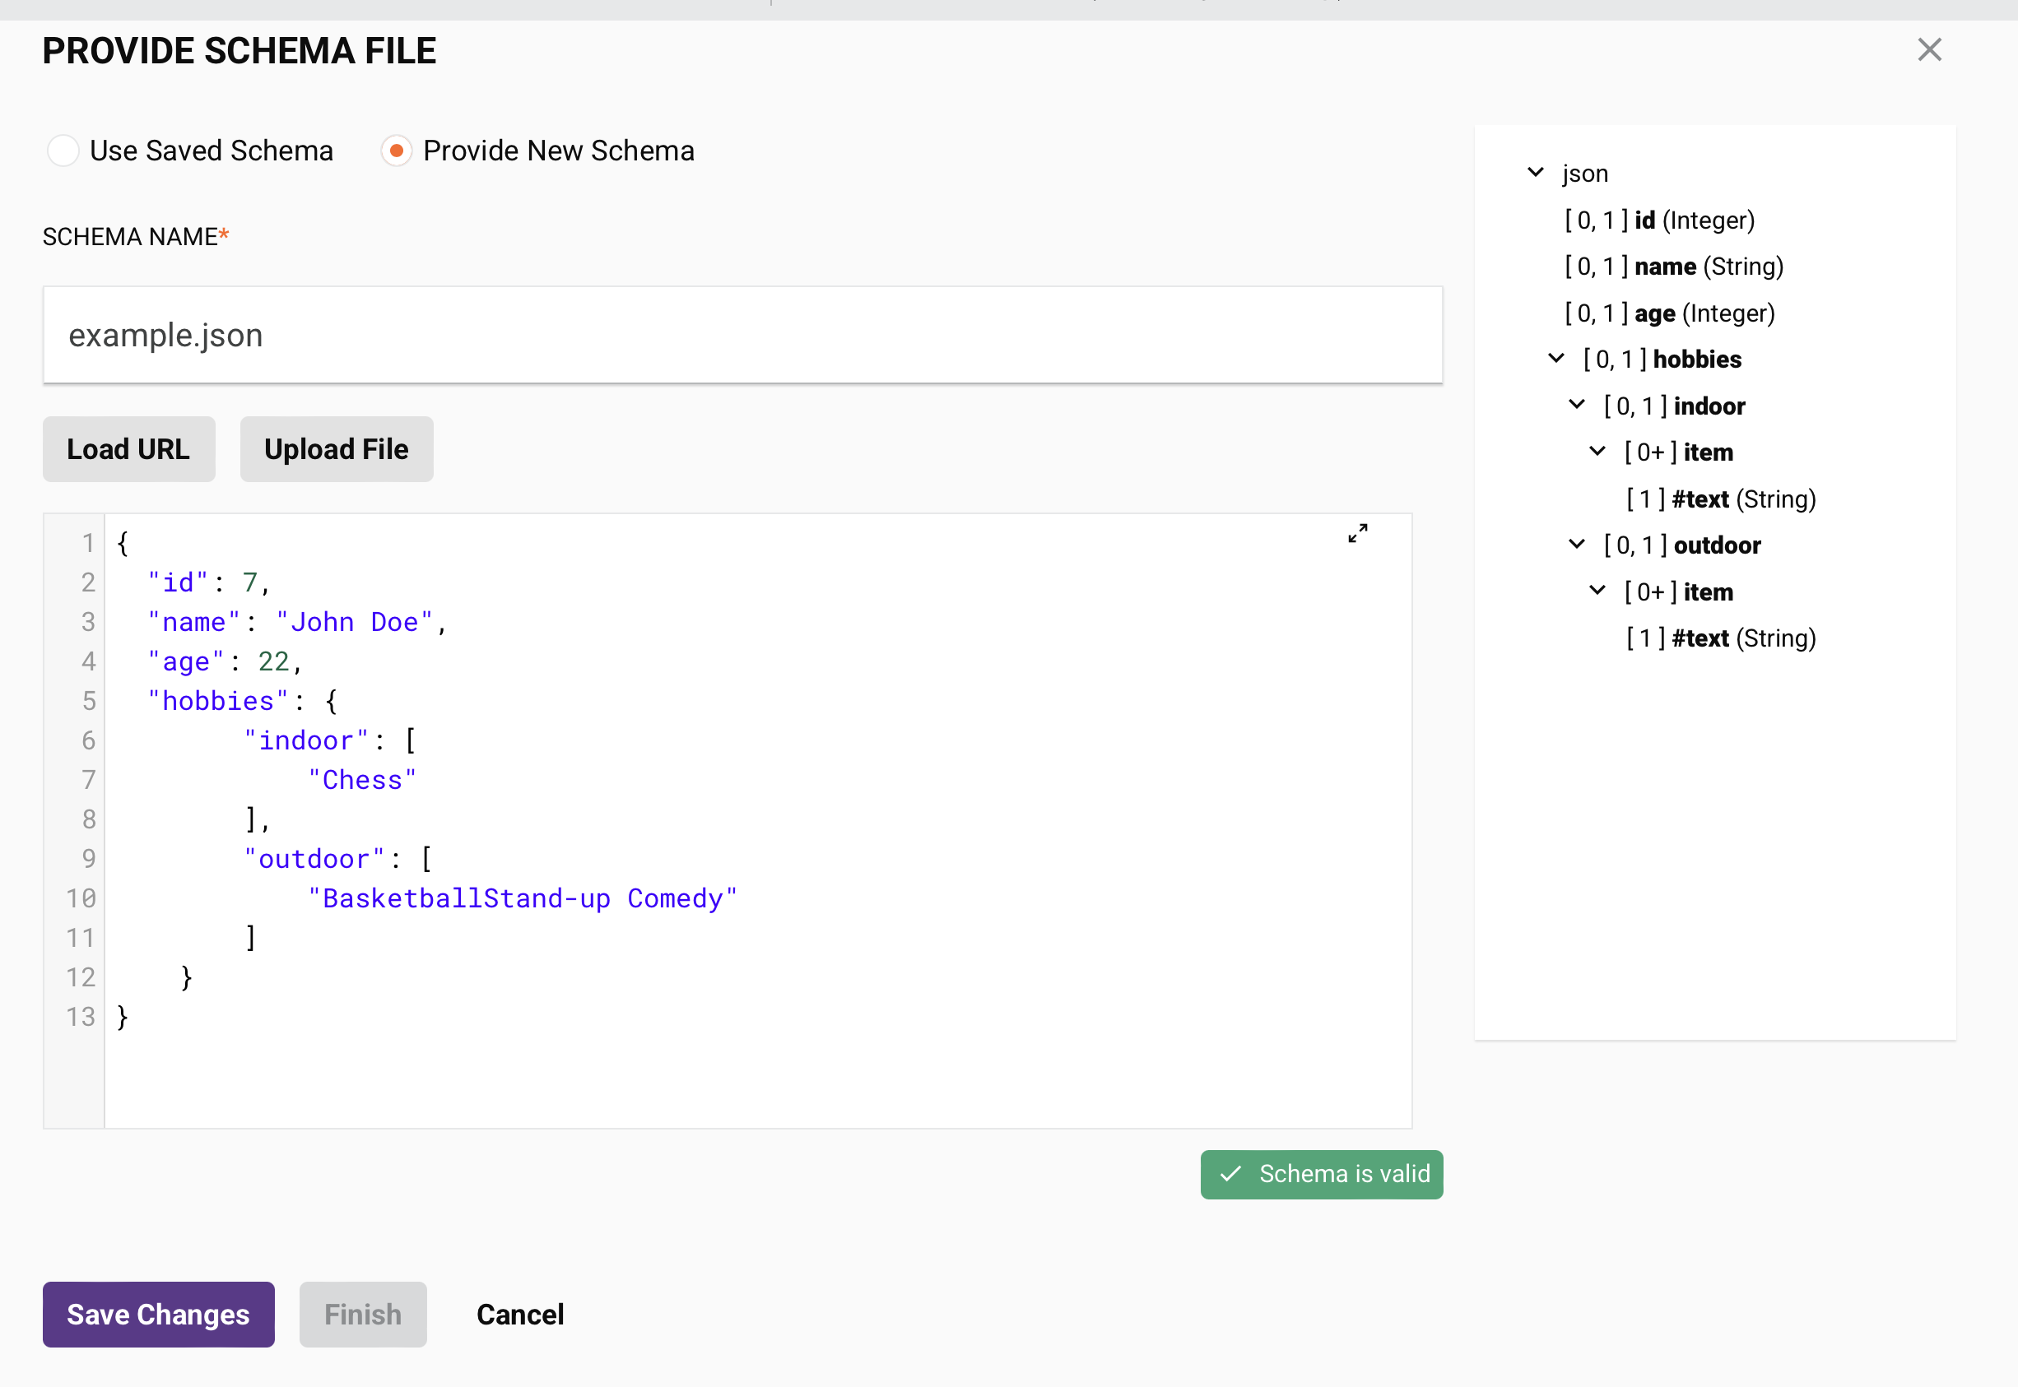Select the name (String) tree item
This screenshot has width=2018, height=1387.
tap(1674, 266)
